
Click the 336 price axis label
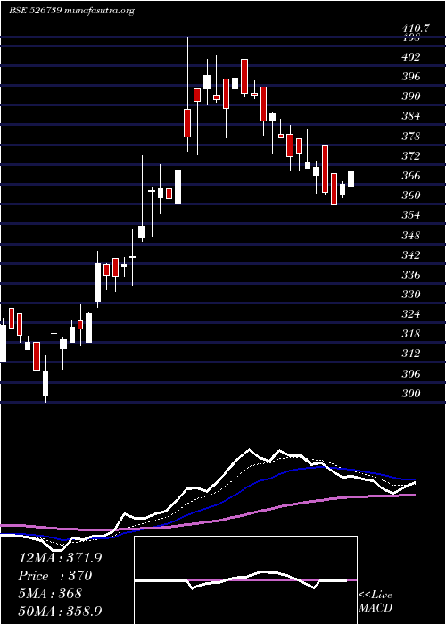click(411, 275)
